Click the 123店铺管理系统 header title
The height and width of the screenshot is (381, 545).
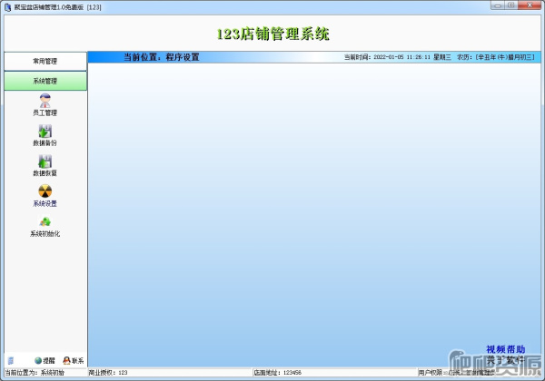272,34
